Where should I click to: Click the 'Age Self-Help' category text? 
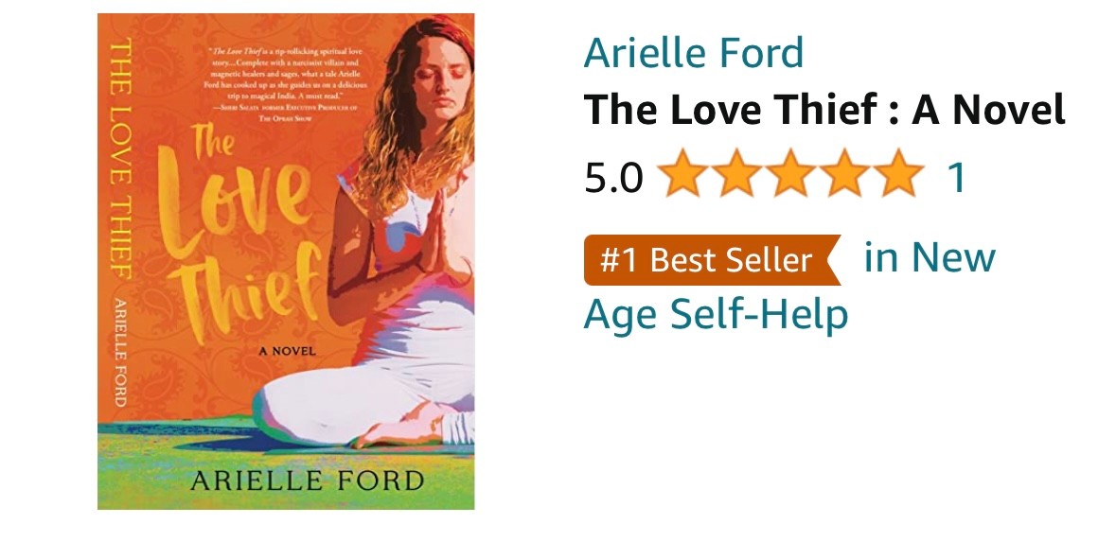(716, 314)
